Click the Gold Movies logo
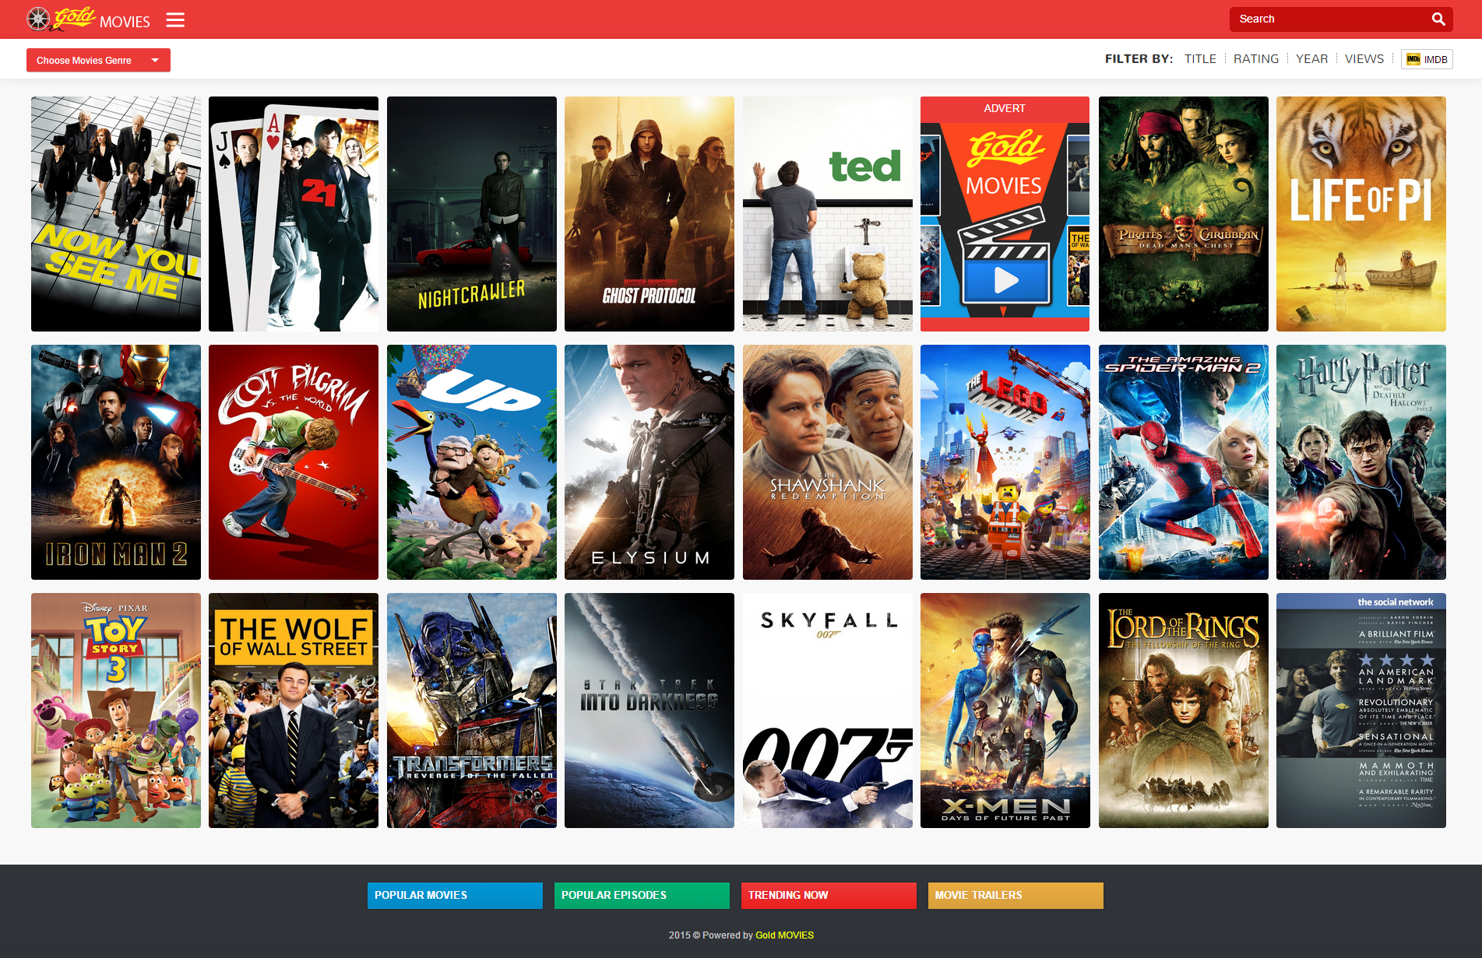Screen dimensions: 1482x958 click(x=87, y=19)
